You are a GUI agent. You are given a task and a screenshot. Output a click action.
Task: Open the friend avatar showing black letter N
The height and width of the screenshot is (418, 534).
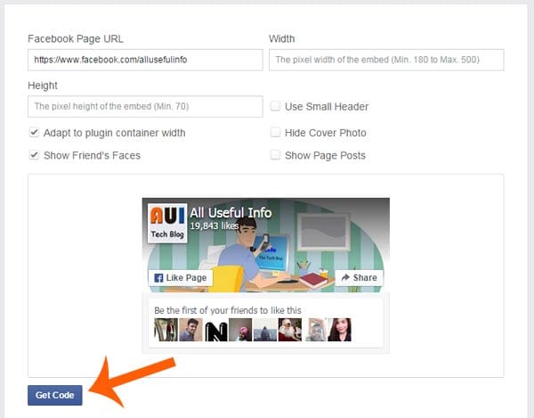(x=216, y=332)
